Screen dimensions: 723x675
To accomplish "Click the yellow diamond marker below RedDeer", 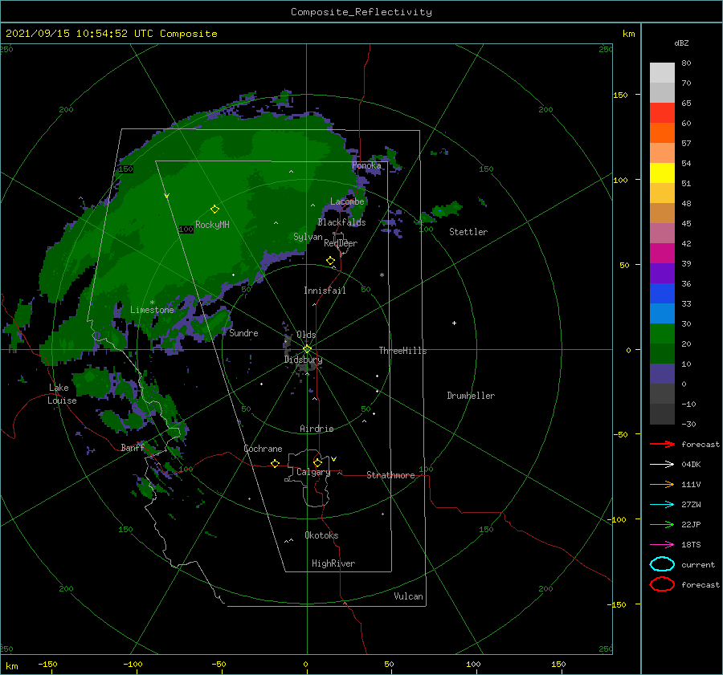I will click(x=330, y=260).
